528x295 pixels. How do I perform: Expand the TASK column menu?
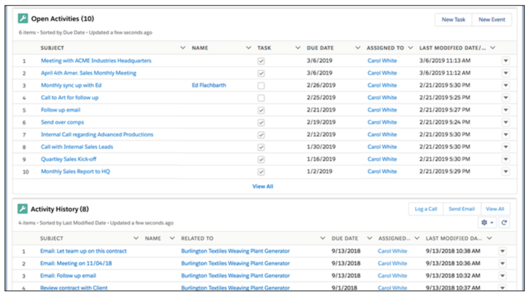pyautogui.click(x=298, y=48)
